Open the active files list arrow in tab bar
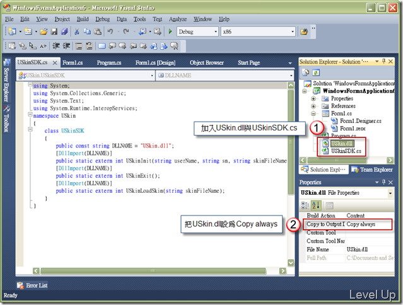 [x=290, y=63]
